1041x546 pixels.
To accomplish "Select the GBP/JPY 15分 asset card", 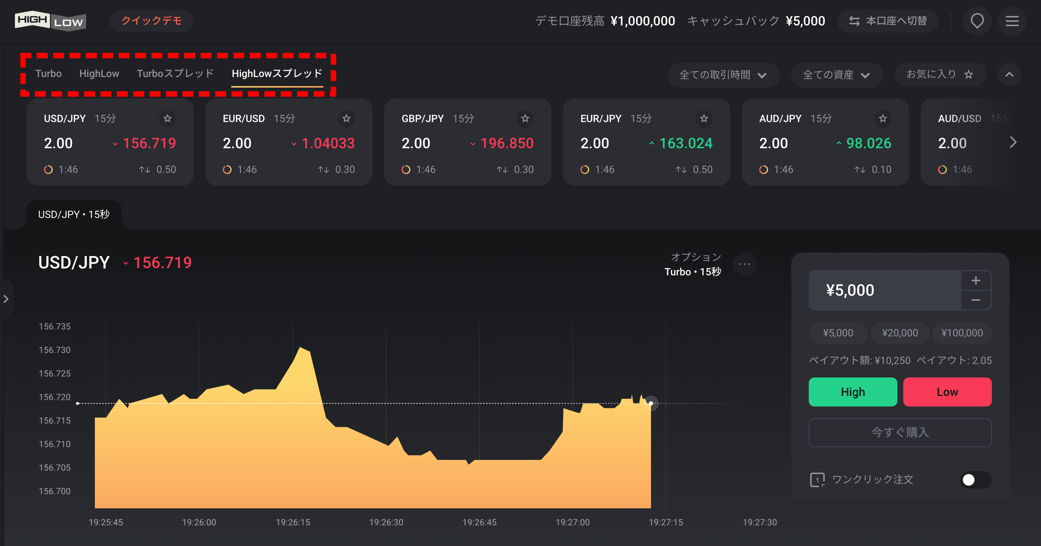I will click(x=467, y=142).
